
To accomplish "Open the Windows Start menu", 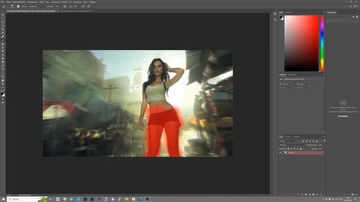I will [x=3, y=199].
